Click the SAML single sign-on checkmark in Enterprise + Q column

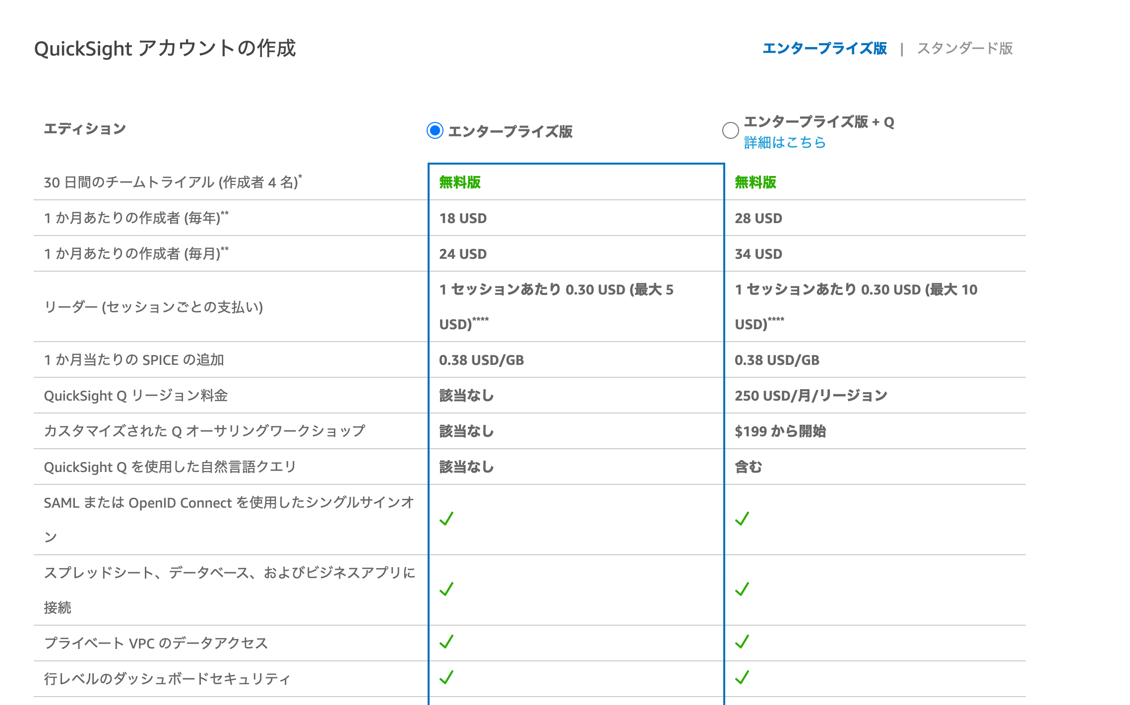pos(742,519)
